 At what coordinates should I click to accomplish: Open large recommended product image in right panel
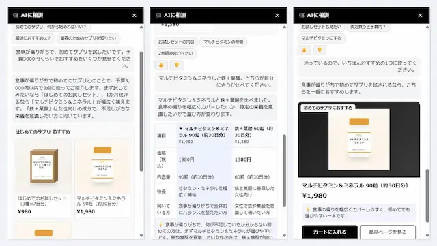pyautogui.click(x=359, y=140)
